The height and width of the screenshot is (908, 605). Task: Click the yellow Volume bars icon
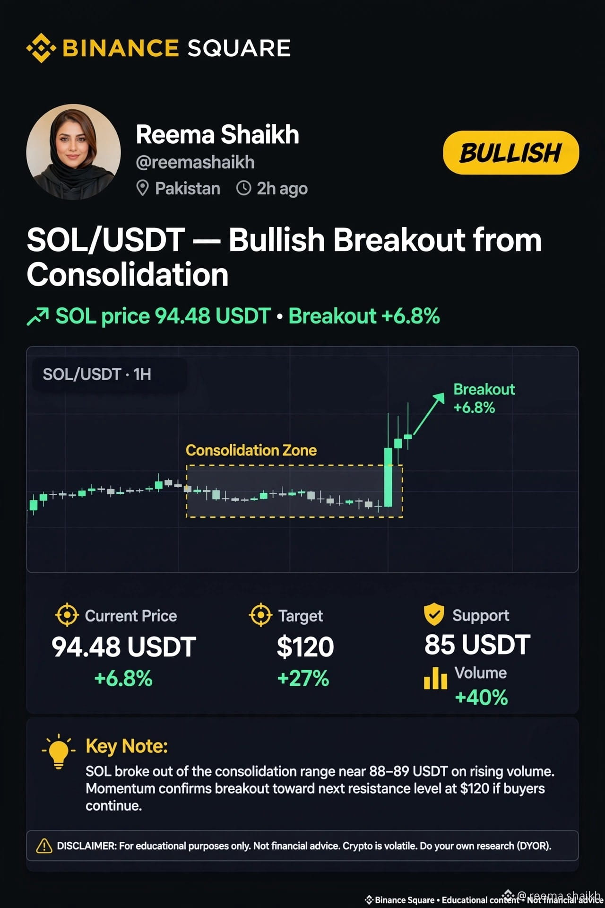point(435,678)
